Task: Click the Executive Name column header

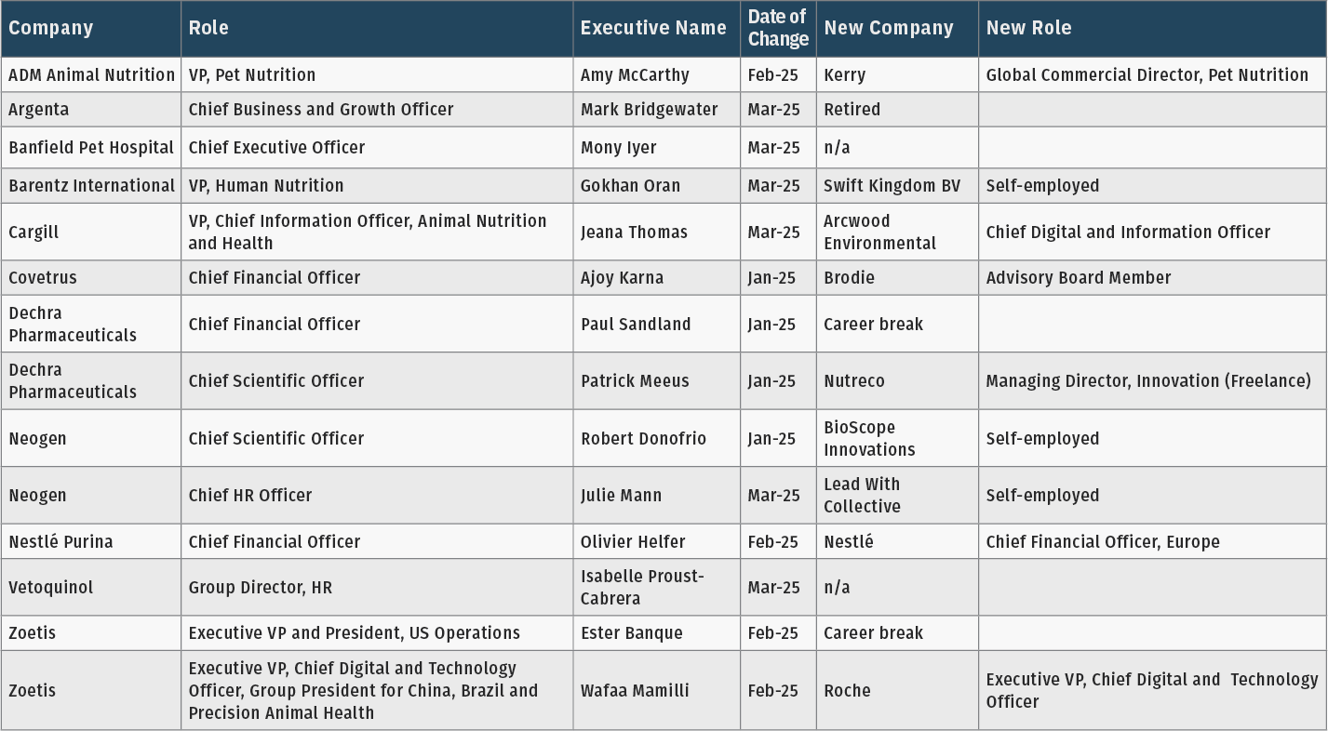Action: pyautogui.click(x=653, y=28)
